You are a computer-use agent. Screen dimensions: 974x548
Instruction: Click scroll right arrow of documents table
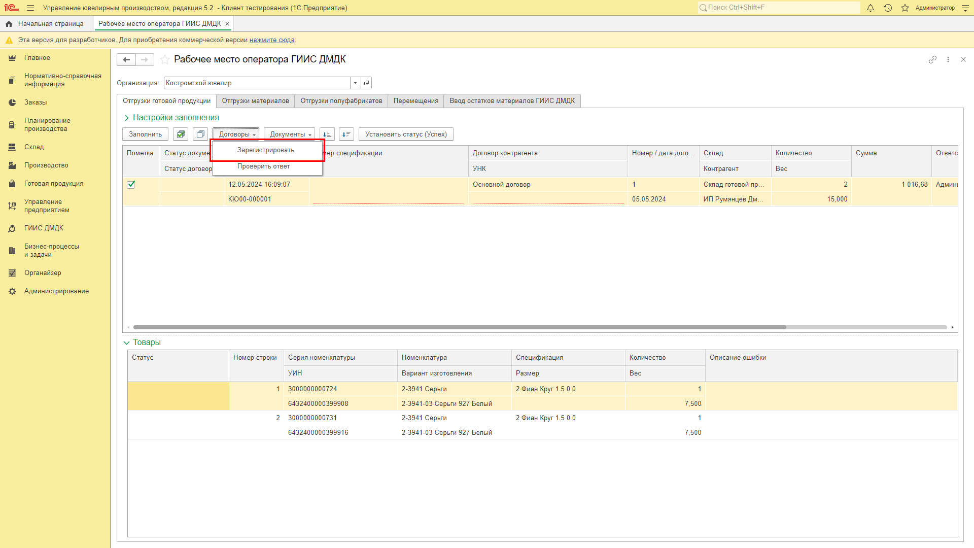coord(952,327)
